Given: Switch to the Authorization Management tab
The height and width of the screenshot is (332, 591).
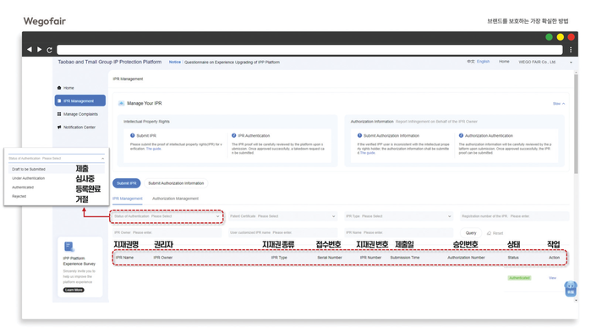Looking at the screenshot, I should [x=175, y=199].
